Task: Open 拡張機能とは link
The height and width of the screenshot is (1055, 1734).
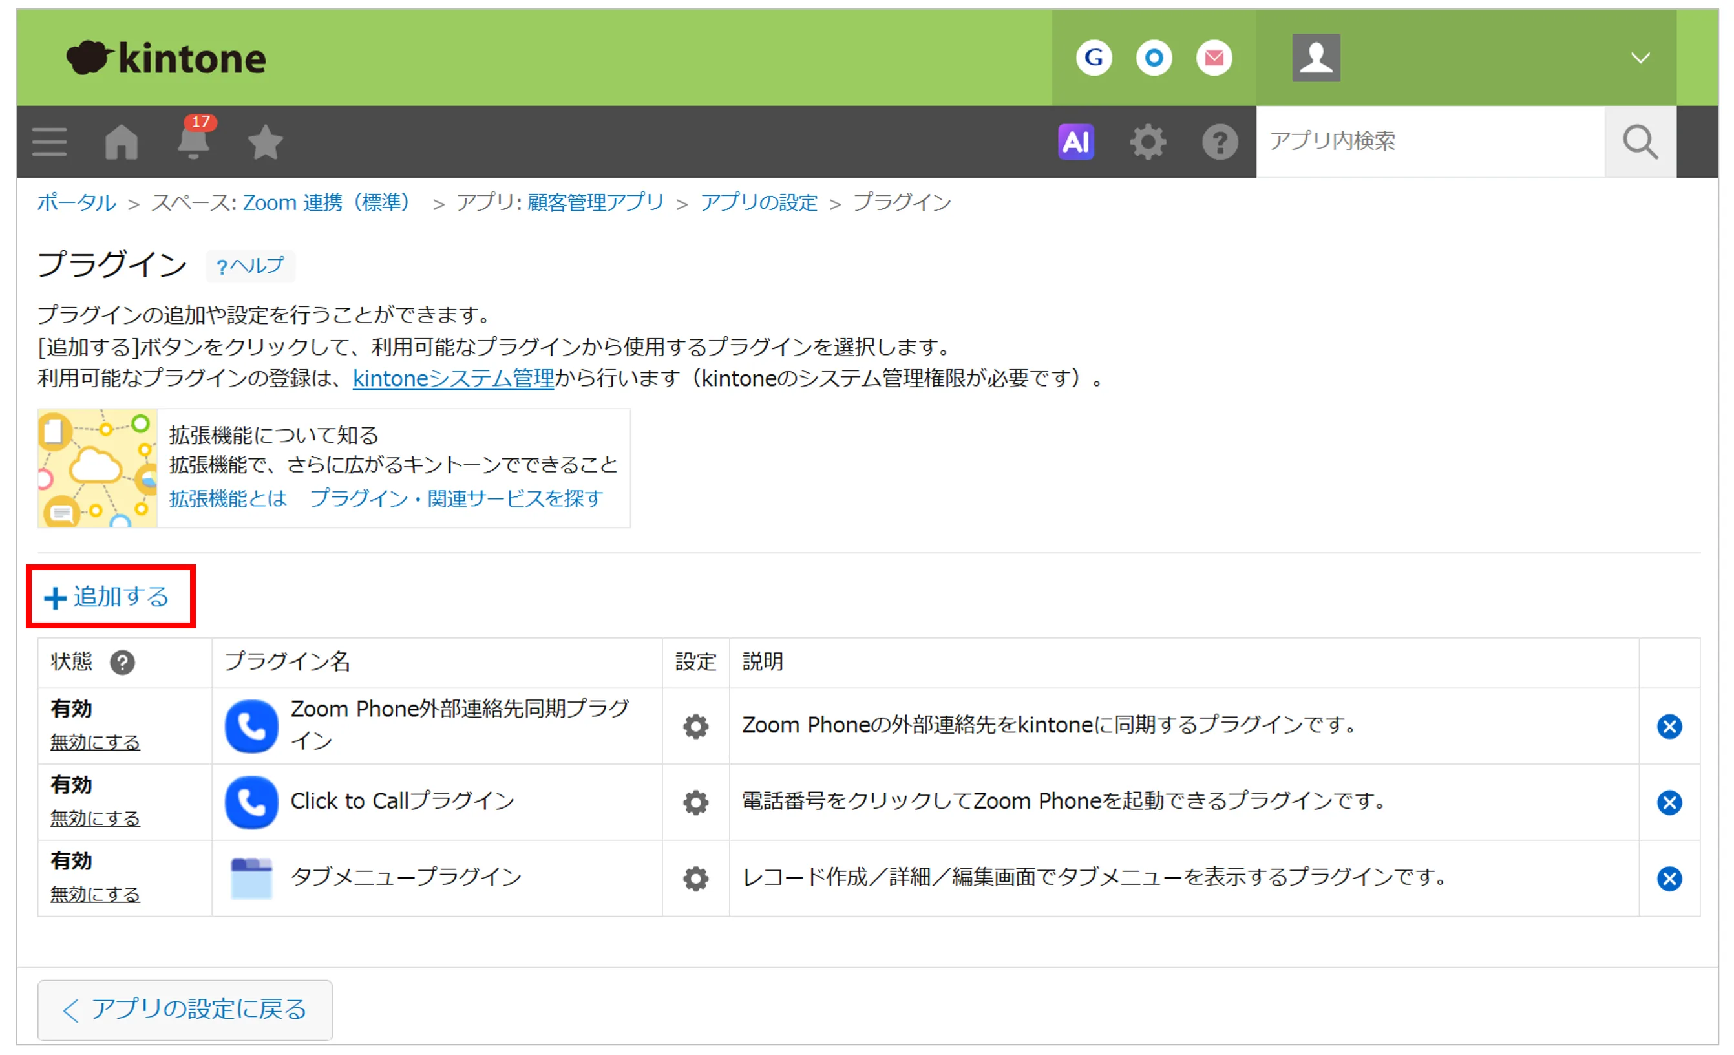Action: [228, 498]
